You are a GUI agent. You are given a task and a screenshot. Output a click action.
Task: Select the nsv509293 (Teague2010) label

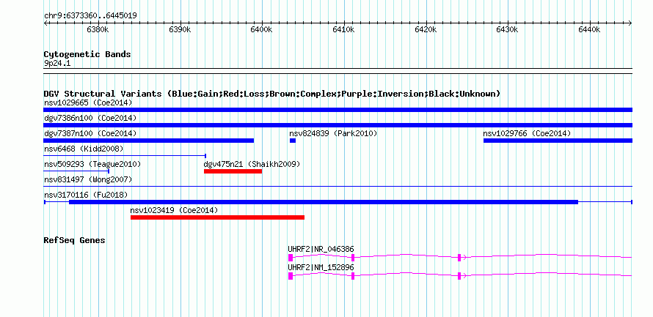(x=92, y=164)
